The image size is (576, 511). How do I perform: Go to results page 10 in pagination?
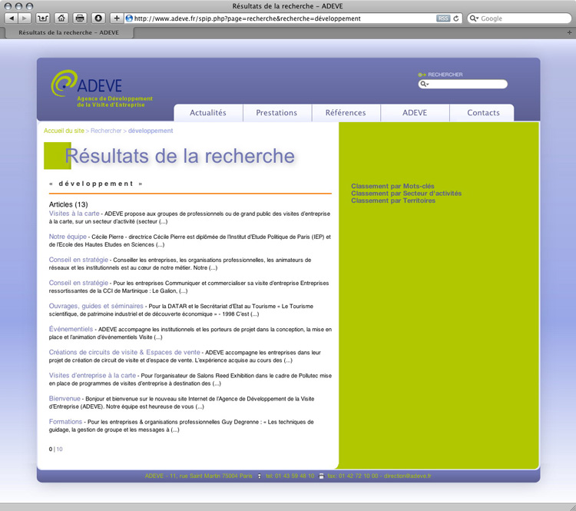(x=59, y=450)
